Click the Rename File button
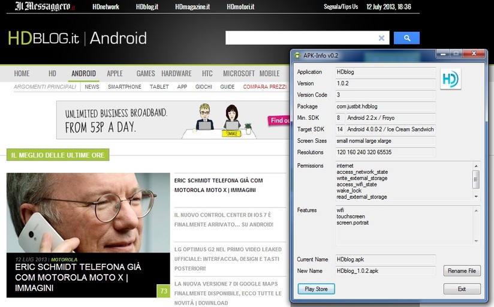The width and height of the screenshot is (494, 307). tap(462, 271)
